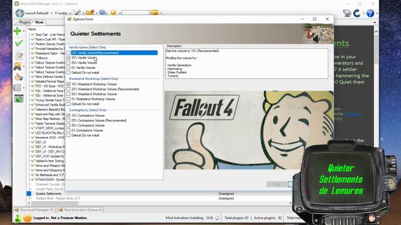
Task: Check 50% Wasteland Workshop Volume
Action: [68, 94]
